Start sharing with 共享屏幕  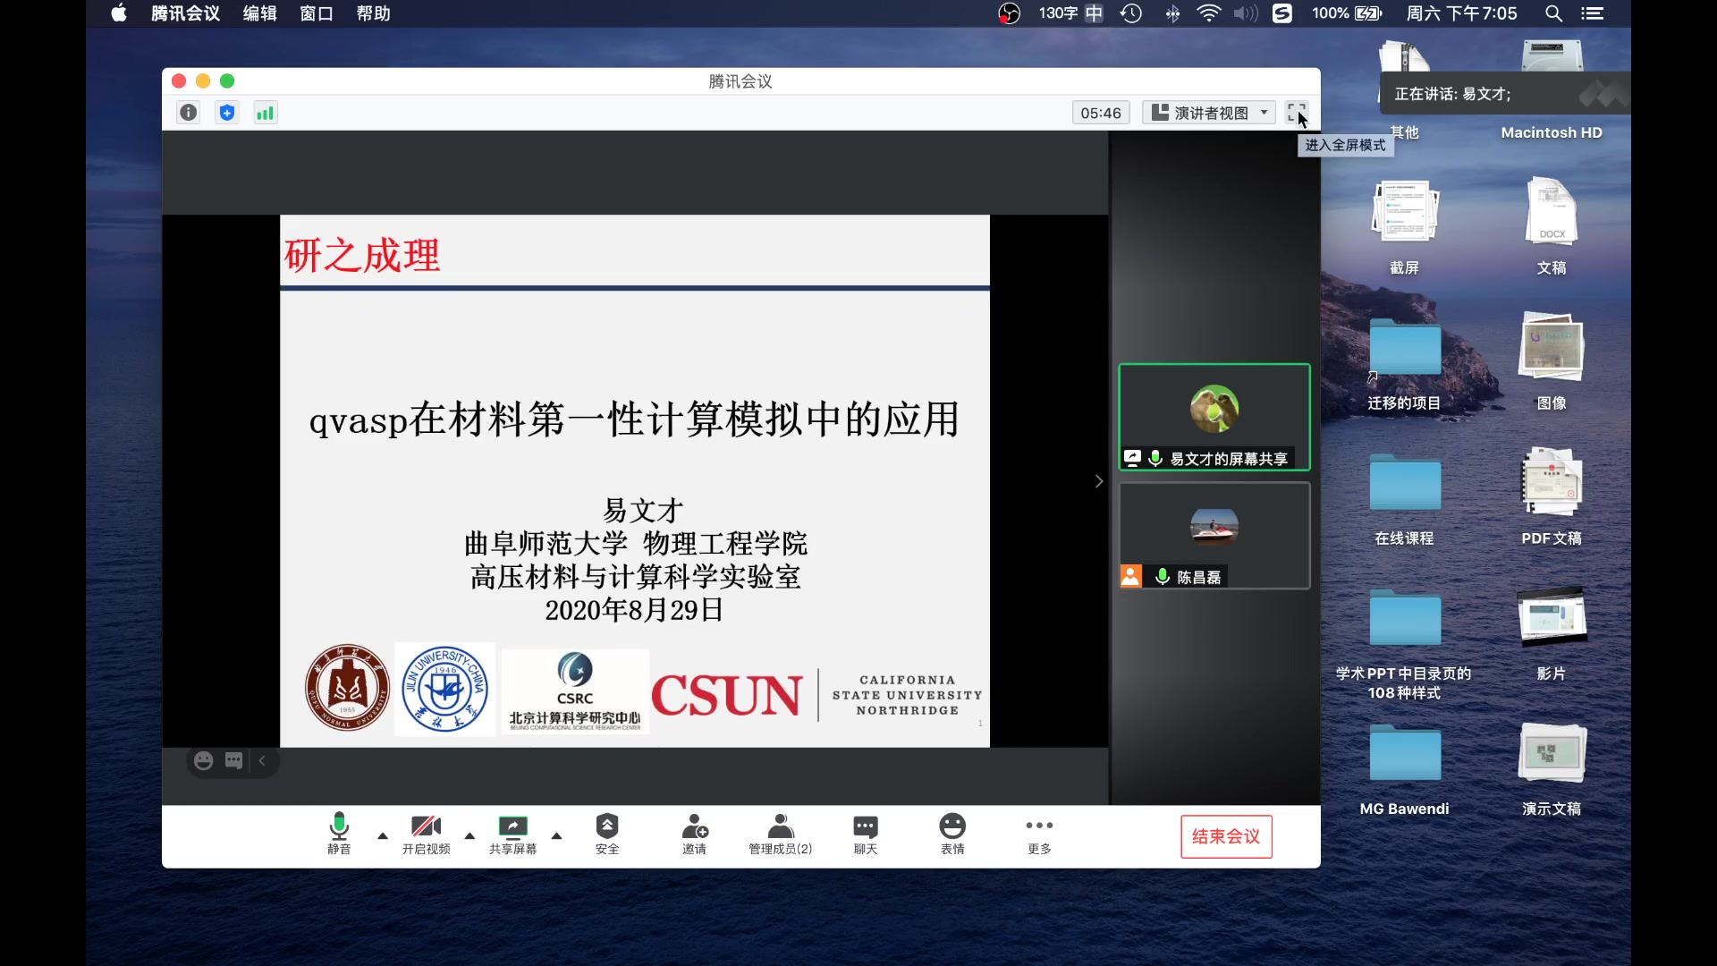pos(513,834)
